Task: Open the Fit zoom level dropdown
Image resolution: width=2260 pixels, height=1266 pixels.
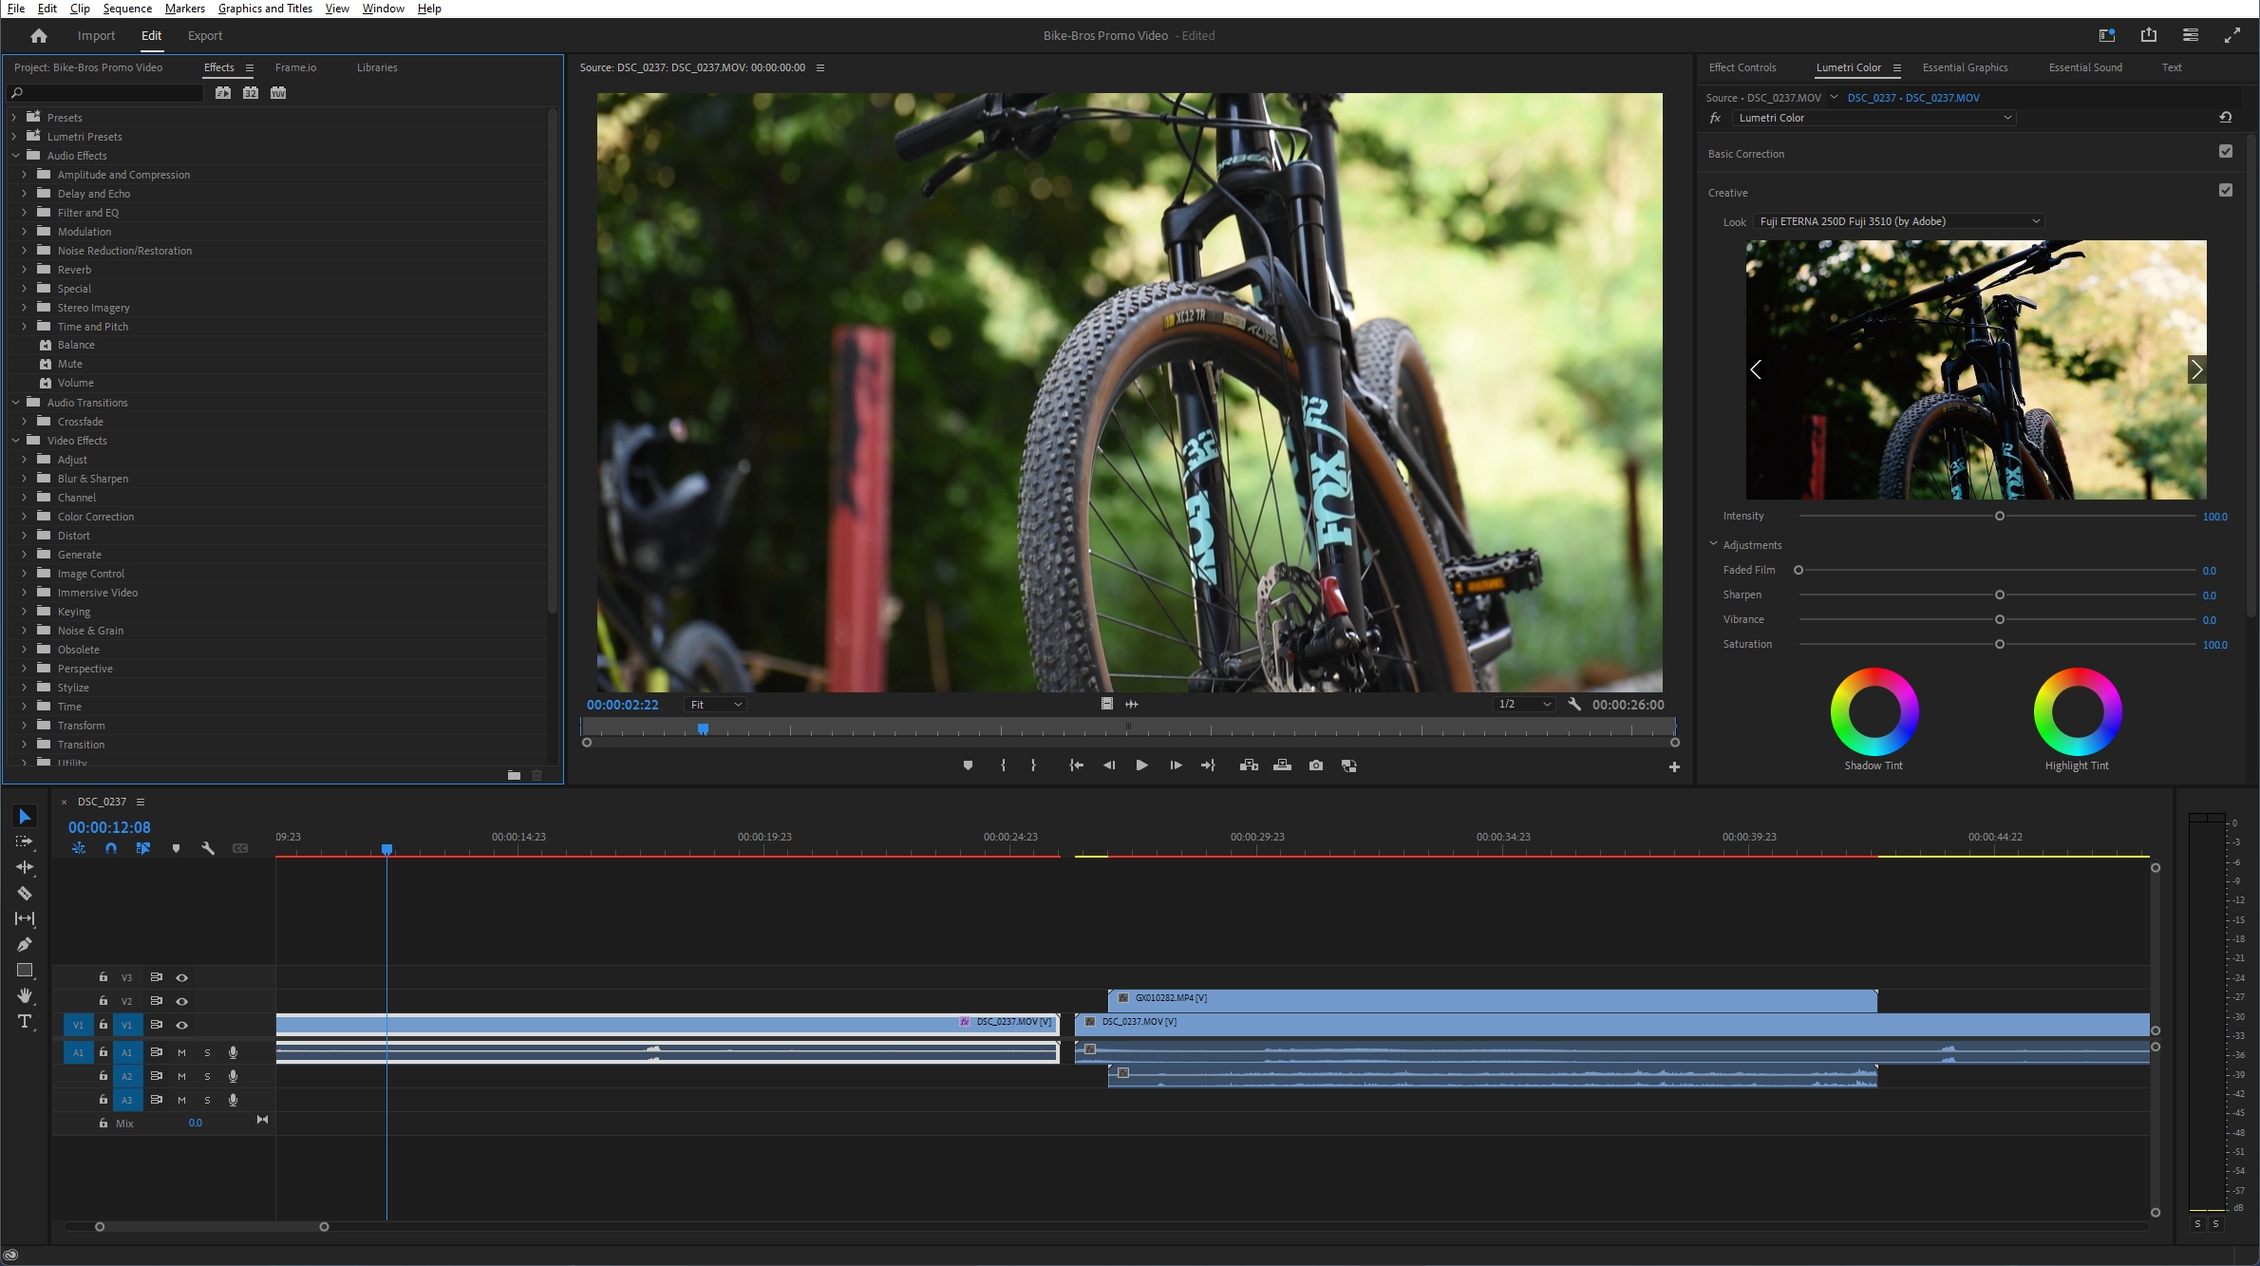Action: [716, 705]
